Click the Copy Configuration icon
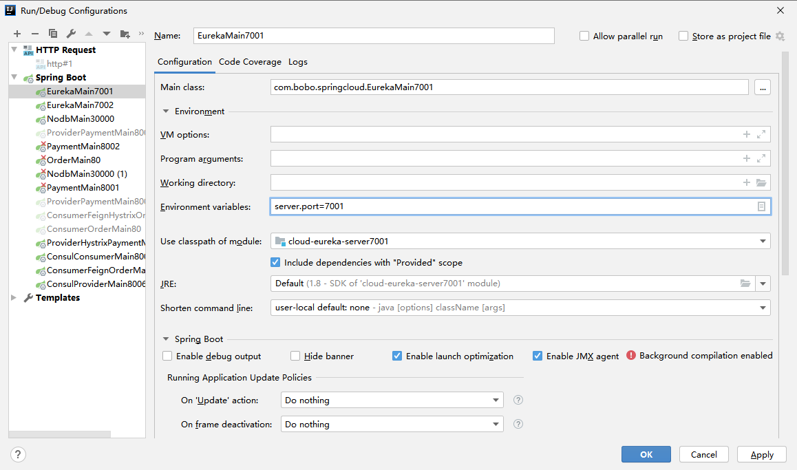This screenshot has width=797, height=470. 53,34
